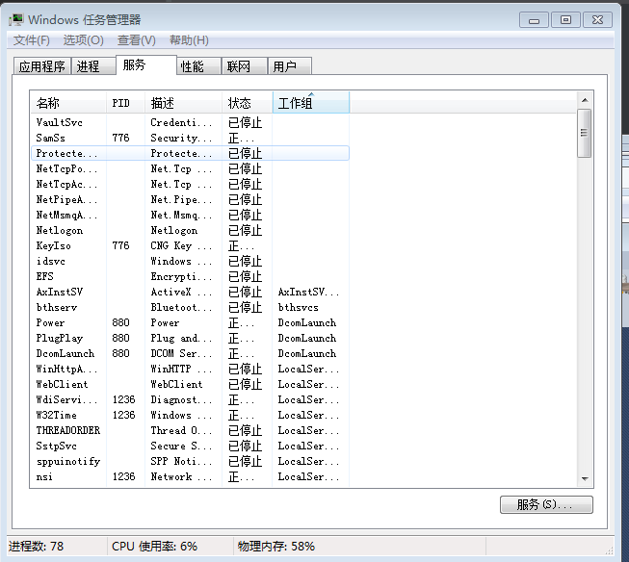Select the WebClient service name
The image size is (629, 562).
[x=62, y=384]
